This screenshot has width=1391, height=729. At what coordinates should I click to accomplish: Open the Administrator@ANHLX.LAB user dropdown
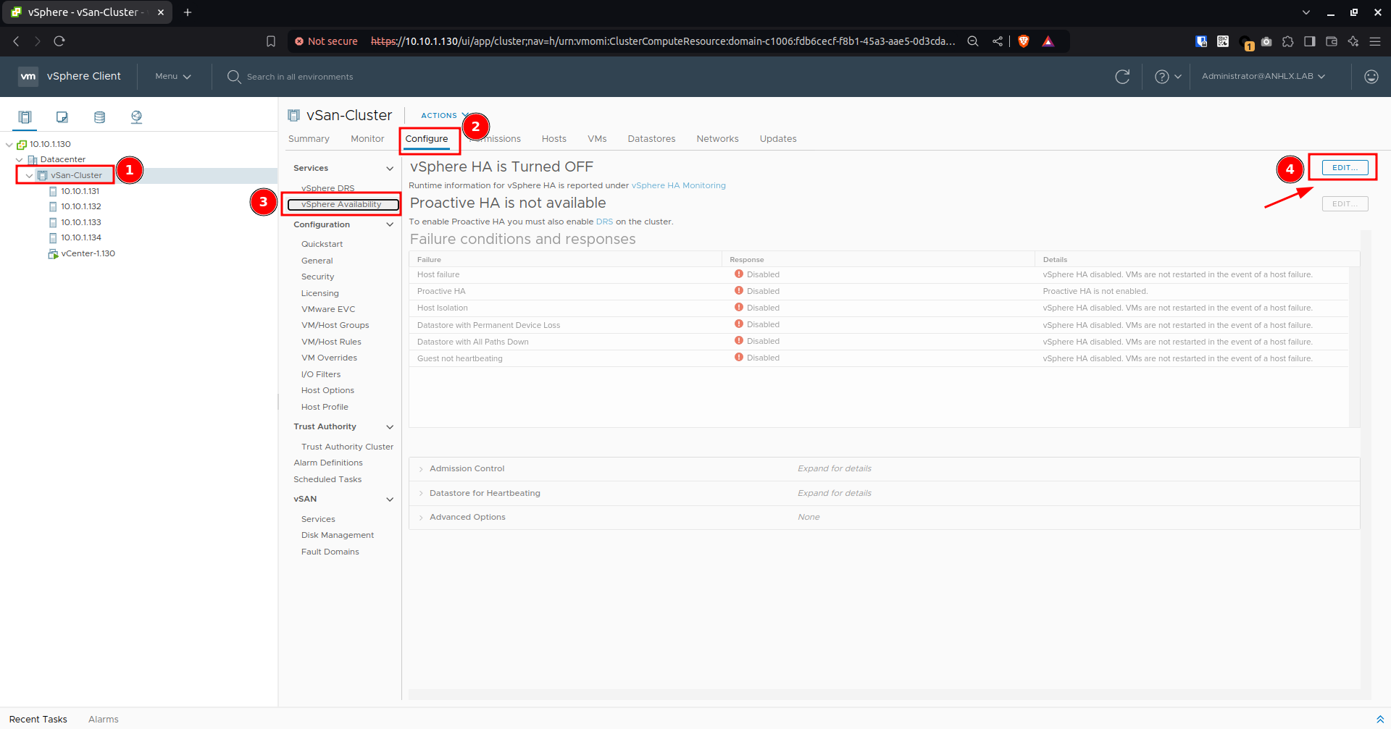(x=1263, y=76)
